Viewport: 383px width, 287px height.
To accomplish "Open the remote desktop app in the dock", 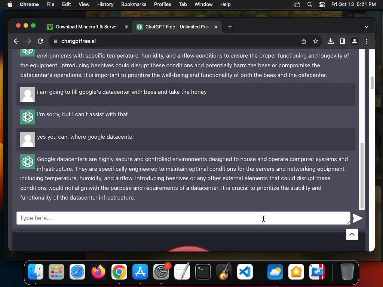I will click(317, 272).
